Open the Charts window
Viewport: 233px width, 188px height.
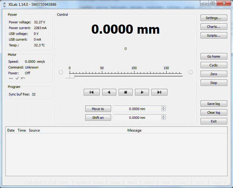[x=214, y=27]
